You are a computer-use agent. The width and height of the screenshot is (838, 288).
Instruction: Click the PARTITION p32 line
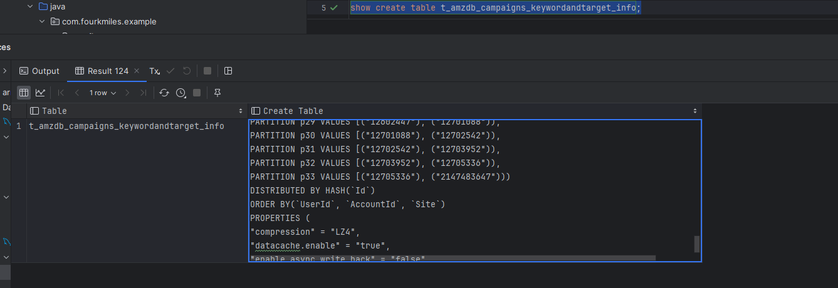click(375, 163)
